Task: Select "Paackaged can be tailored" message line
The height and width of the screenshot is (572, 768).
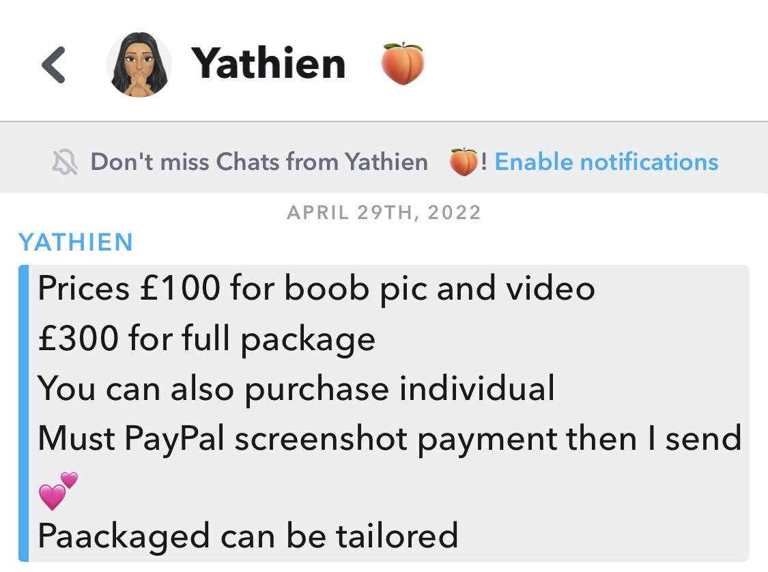Action: pyautogui.click(x=248, y=537)
